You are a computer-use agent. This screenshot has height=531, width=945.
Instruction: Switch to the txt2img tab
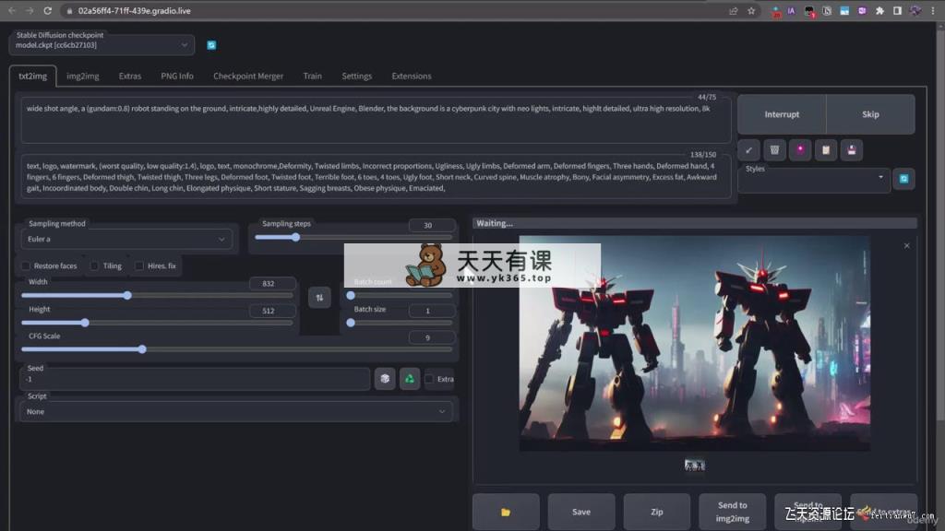point(32,76)
